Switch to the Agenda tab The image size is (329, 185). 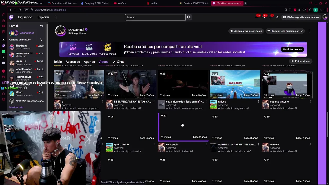coord(89,62)
